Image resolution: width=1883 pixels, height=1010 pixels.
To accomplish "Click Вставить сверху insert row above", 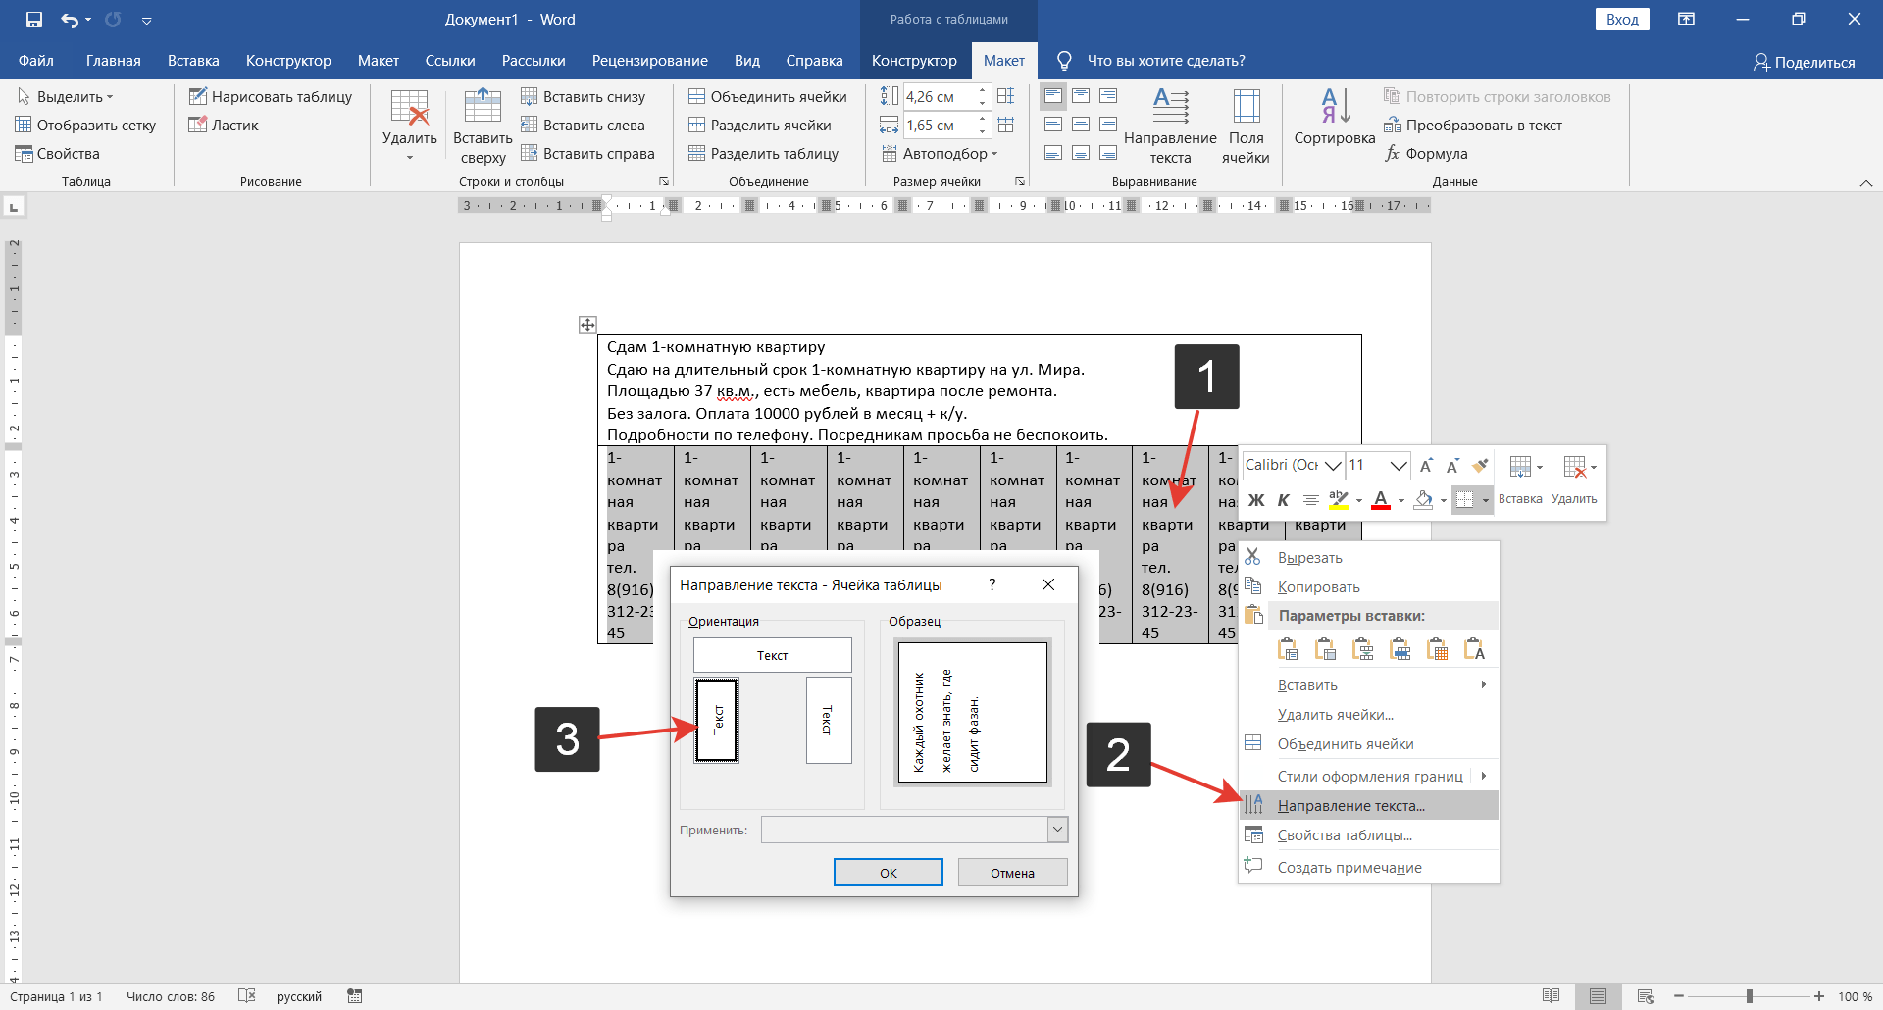I will click(483, 127).
